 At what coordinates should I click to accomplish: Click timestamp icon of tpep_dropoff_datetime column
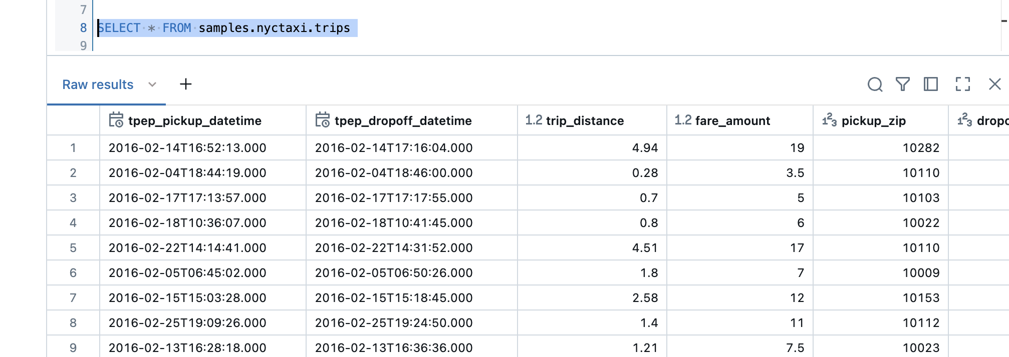click(x=323, y=120)
